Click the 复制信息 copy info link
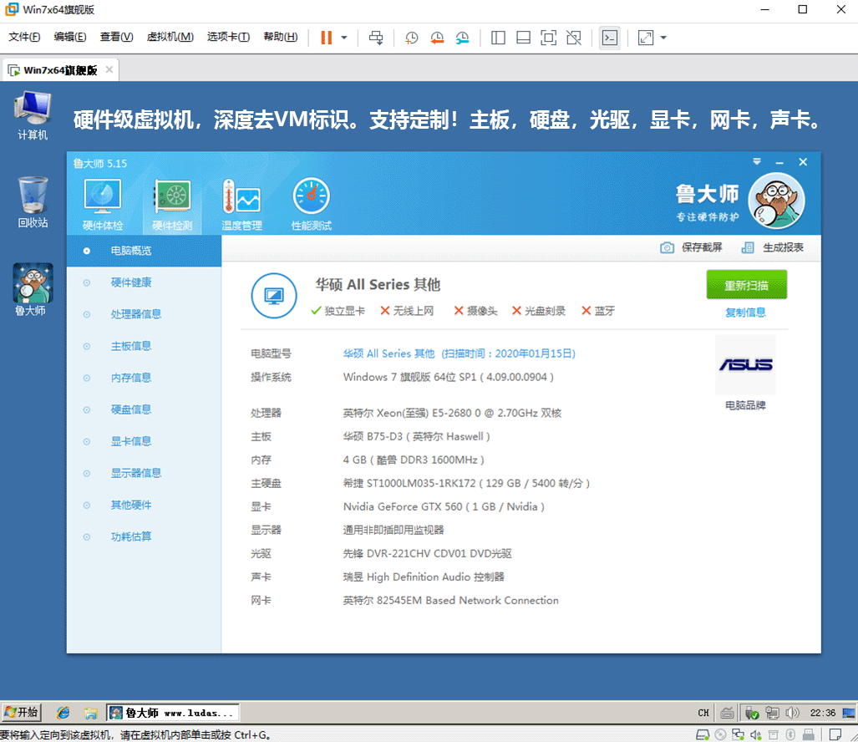858x742 pixels. [x=745, y=313]
